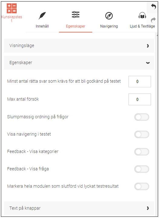The height and width of the screenshot is (218, 159).
Task: Collapse the Egenskaper section chevron
Action: tap(148, 63)
